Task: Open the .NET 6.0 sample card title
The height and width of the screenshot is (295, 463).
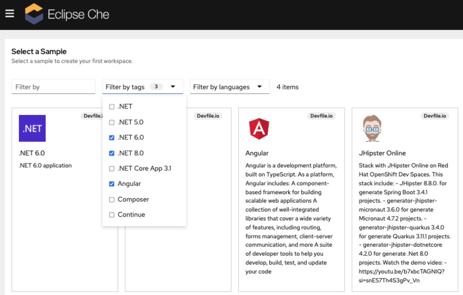Action: pyautogui.click(x=32, y=153)
